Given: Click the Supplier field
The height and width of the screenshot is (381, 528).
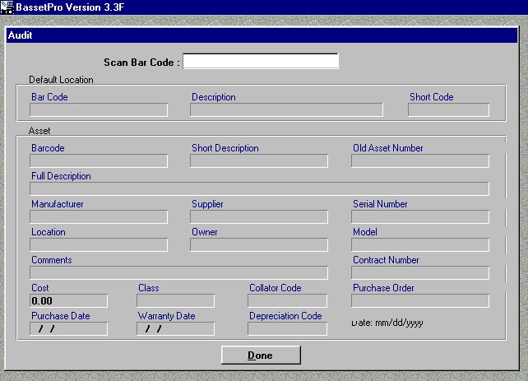Looking at the screenshot, I should point(259,216).
